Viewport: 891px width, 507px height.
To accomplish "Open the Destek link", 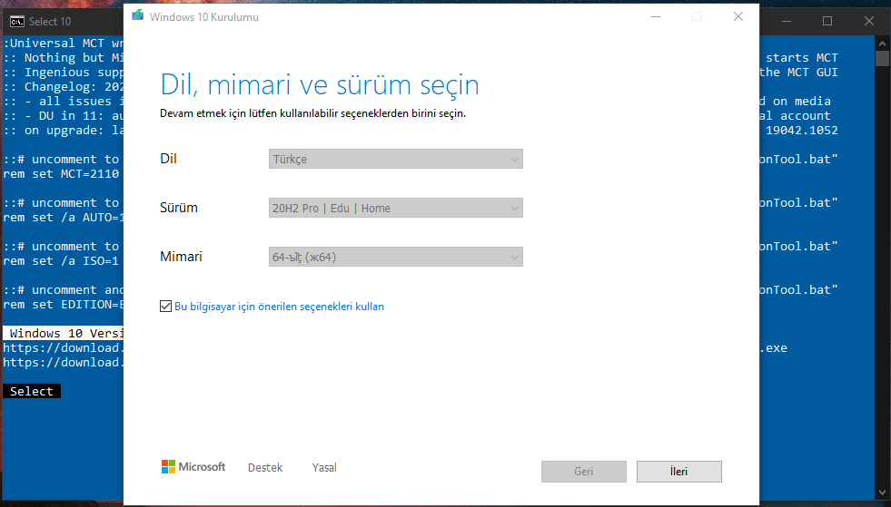I will click(265, 467).
